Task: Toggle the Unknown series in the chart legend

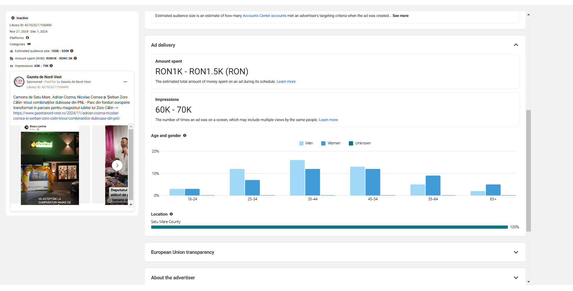Action: point(360,143)
